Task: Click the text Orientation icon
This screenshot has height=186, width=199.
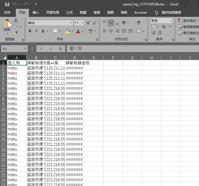Action: pos(124,23)
